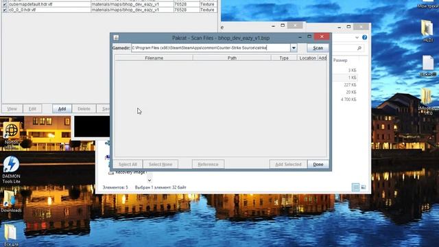Viewport: 439px width, 247px height.
Task: Select the c0_0_0.hdr.vtf filename cell
Action: tap(49, 10)
